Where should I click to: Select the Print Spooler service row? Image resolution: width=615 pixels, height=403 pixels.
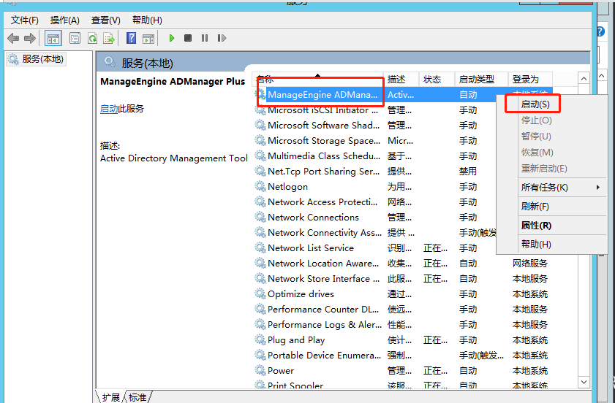403,385
